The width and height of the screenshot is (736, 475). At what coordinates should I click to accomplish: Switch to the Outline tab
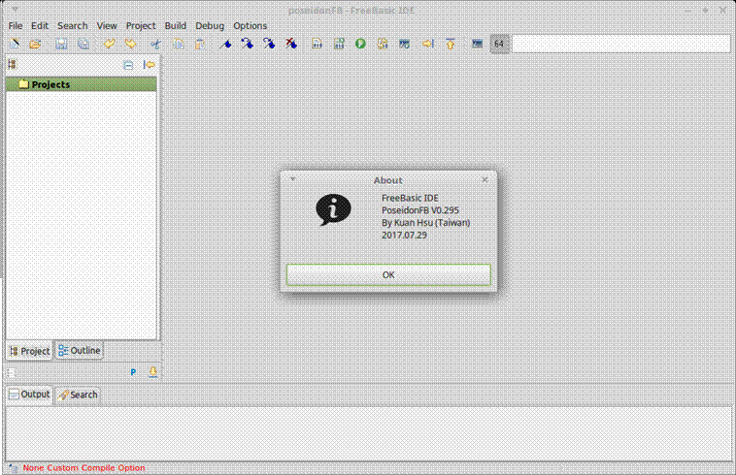point(80,350)
